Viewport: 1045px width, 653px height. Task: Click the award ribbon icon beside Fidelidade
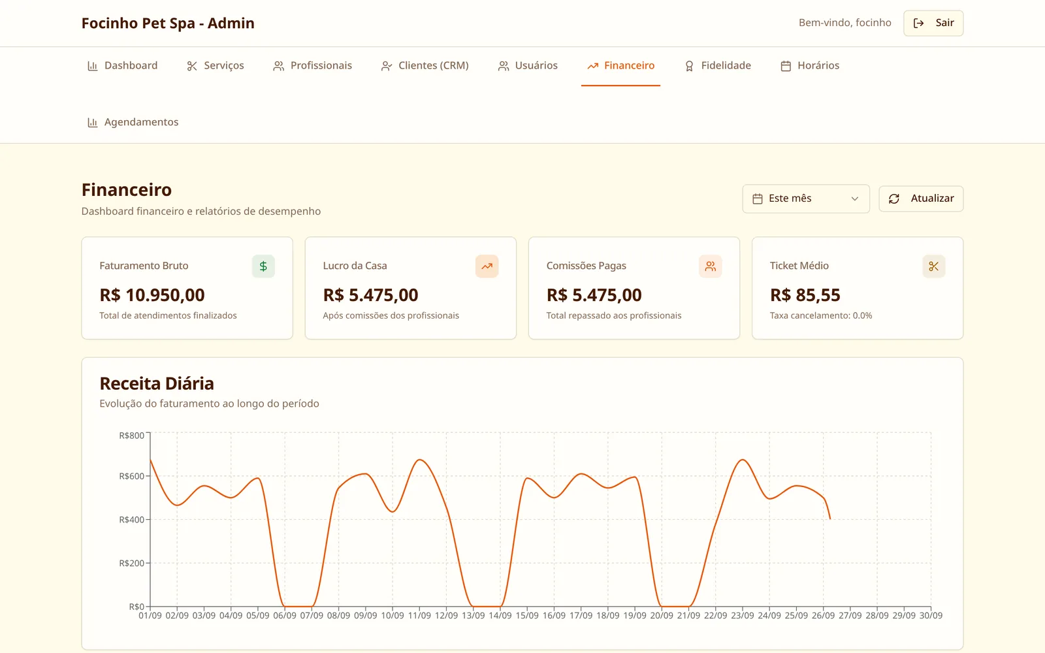point(689,66)
